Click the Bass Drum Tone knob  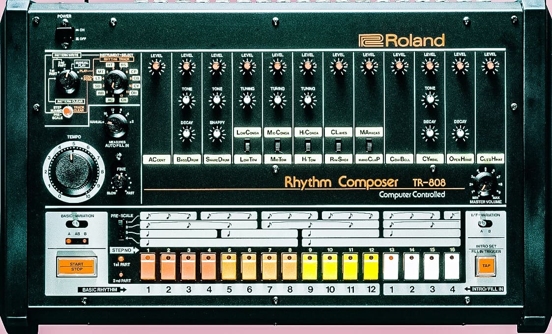pyautogui.click(x=187, y=100)
